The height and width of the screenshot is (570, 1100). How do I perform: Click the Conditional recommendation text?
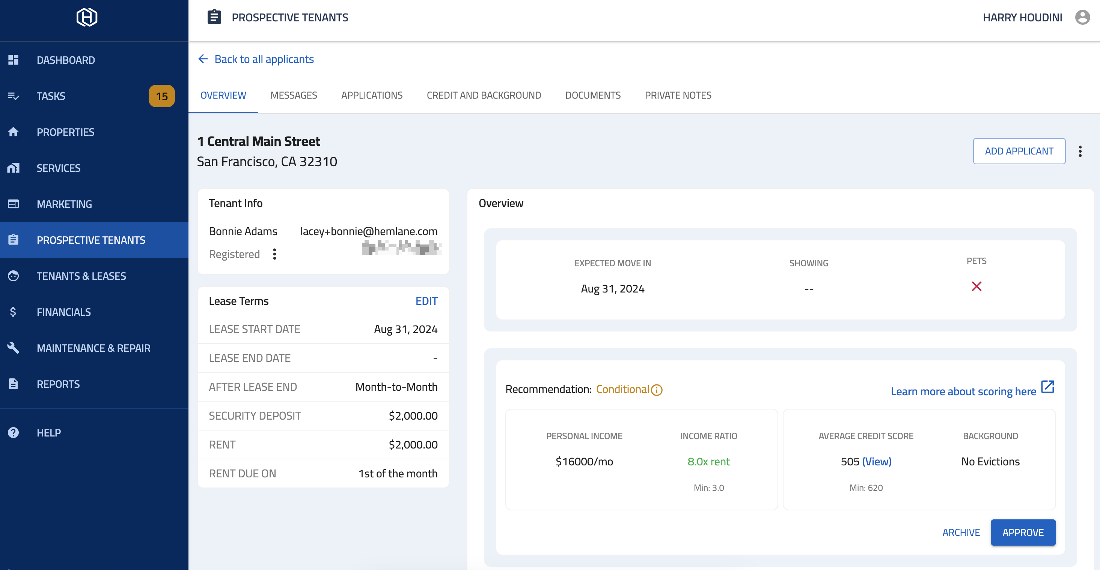click(x=622, y=389)
